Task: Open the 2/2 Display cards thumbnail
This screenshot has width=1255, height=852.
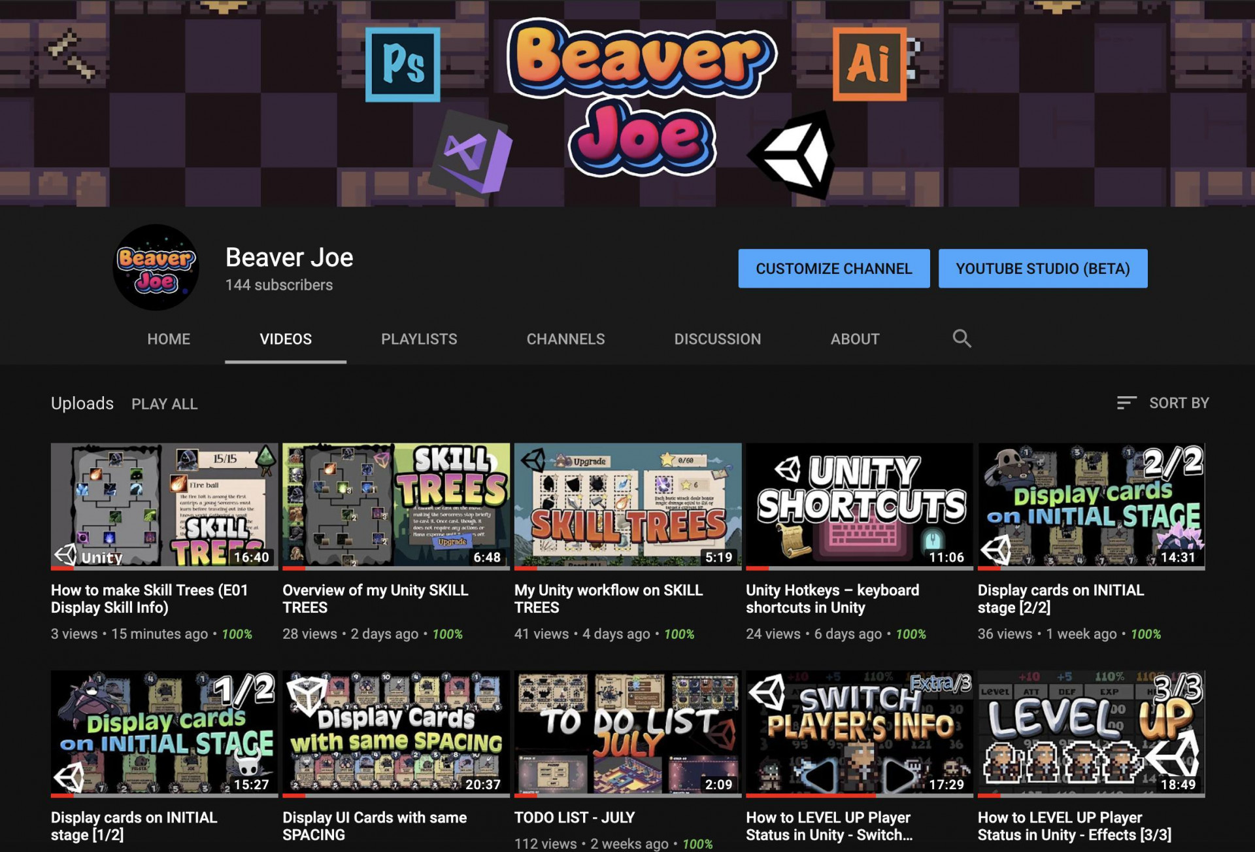Action: click(x=1092, y=505)
